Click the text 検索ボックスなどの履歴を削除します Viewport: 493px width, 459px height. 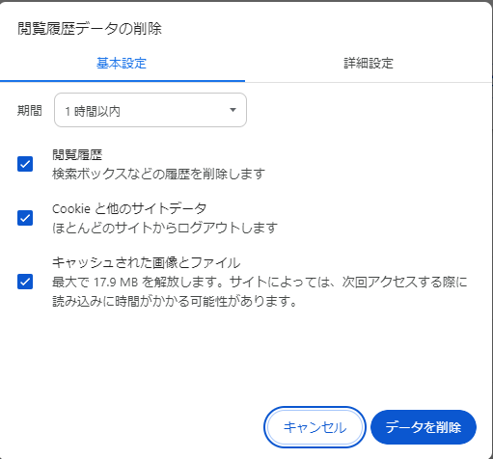click(x=158, y=174)
